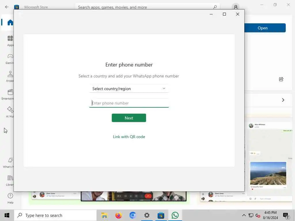Open the notification center icon
The image size is (295, 221).
(x=286, y=215)
